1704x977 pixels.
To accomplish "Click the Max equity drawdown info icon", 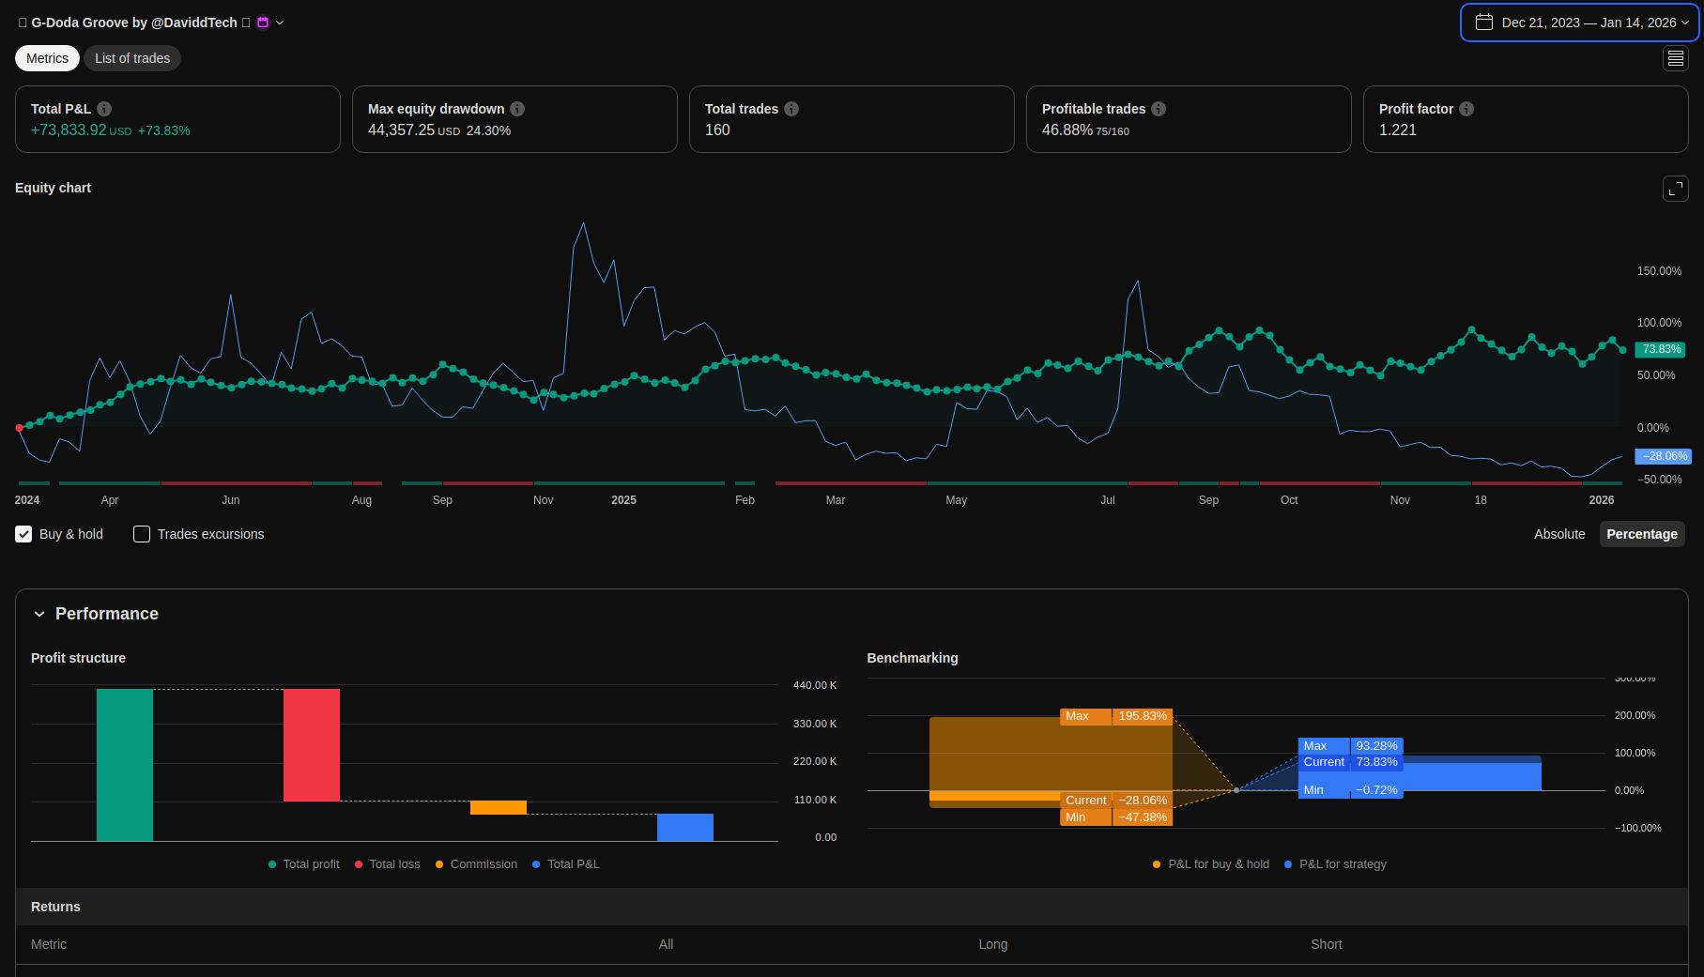I will tap(517, 109).
